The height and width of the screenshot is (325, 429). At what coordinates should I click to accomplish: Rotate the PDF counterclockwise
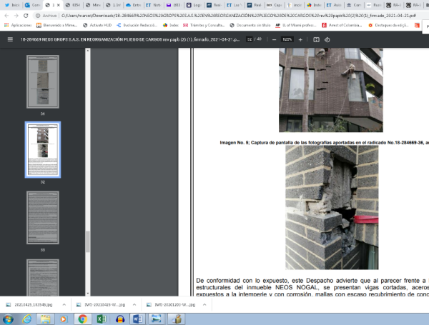coord(327,39)
